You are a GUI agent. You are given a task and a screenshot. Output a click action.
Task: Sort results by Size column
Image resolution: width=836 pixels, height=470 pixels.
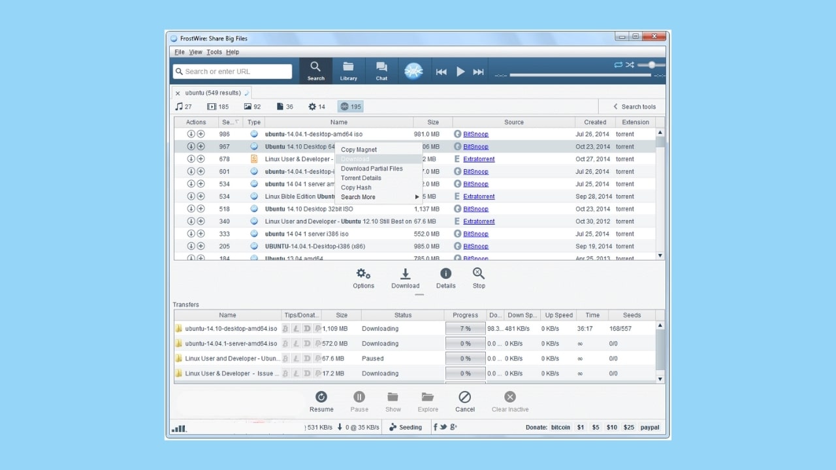click(x=433, y=122)
